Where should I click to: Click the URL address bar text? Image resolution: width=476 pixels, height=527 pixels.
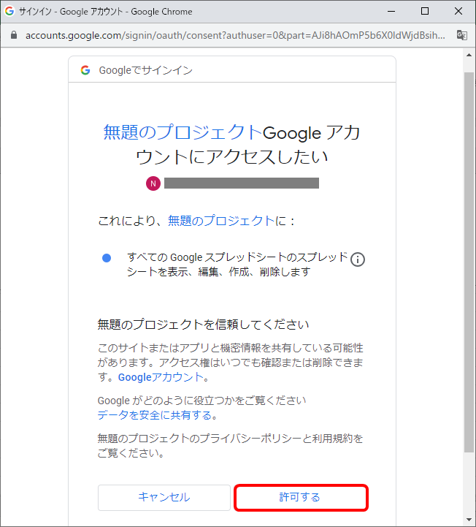[235, 35]
